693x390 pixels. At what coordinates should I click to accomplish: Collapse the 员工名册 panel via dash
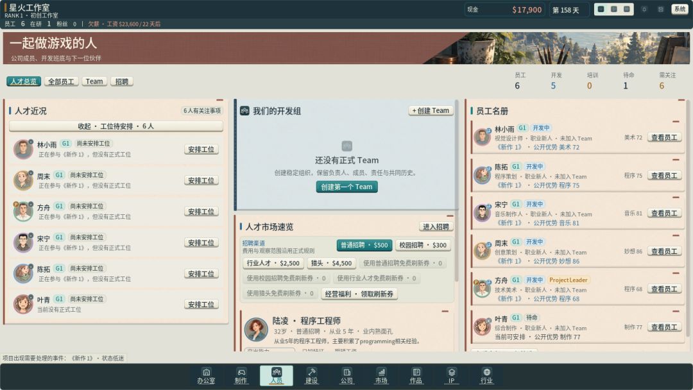(x=681, y=101)
